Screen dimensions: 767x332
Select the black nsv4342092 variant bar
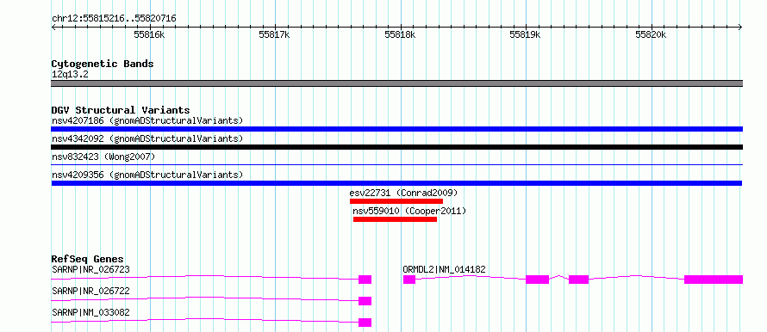pyautogui.click(x=396, y=147)
